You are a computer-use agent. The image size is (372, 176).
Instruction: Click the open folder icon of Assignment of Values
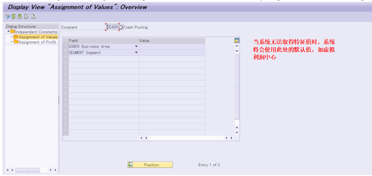tap(16, 37)
